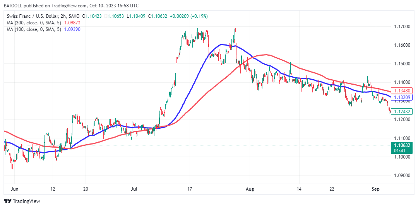Select the Aug label on time axis
The width and height of the screenshot is (418, 208).
[250, 189]
